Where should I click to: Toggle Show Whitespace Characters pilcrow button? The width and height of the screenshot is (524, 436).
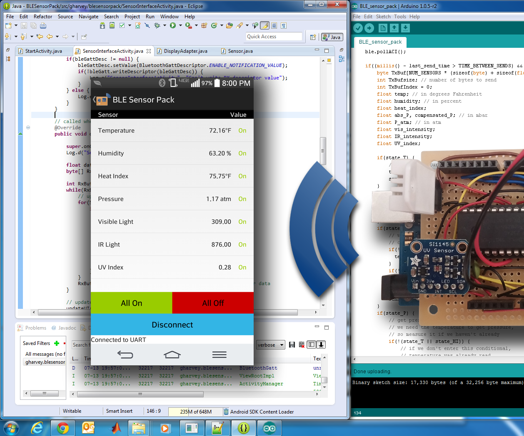(284, 26)
